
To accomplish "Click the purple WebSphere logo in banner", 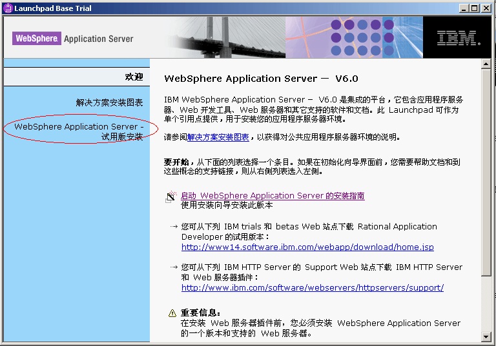I will 37,39.
